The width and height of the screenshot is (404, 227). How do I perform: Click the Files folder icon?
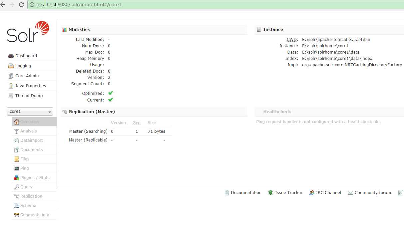pyautogui.click(x=16, y=159)
